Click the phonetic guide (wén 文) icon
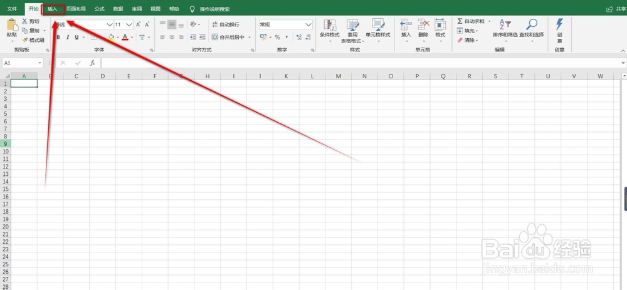Viewport: 627px width, 290px height. pos(142,37)
